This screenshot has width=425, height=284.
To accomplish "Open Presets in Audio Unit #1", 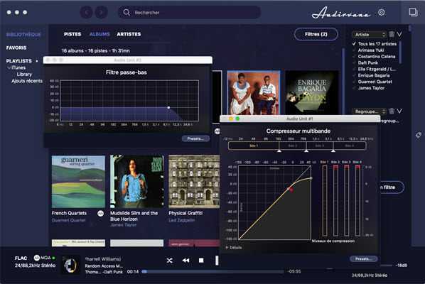I will 363,259.
